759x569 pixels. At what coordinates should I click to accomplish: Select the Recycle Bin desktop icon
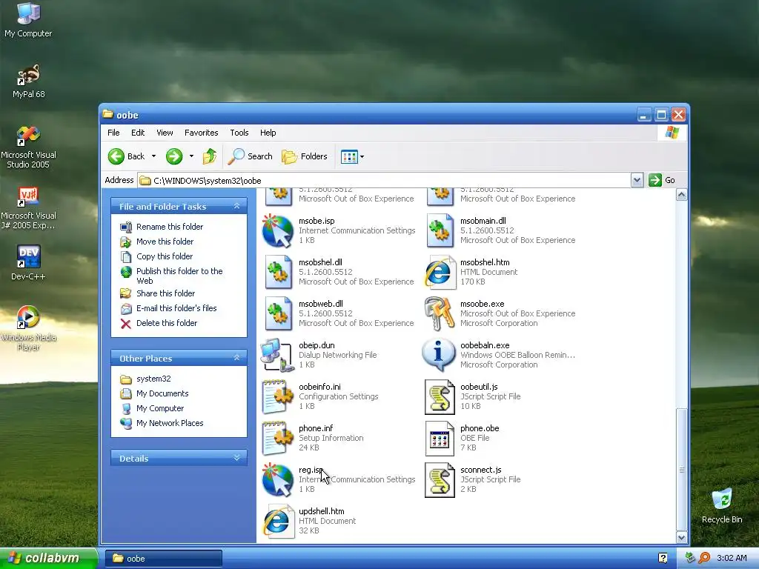(x=722, y=506)
